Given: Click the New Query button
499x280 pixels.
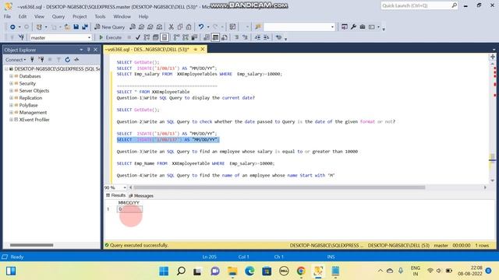Looking at the screenshot, I should pyautogui.click(x=109, y=27).
